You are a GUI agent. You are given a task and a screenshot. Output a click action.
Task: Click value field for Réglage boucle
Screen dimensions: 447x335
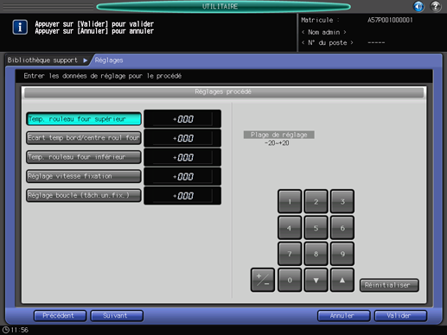(182, 195)
